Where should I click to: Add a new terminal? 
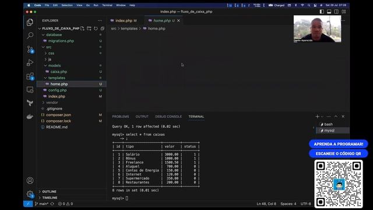click(x=317, y=117)
